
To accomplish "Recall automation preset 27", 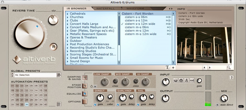I will coord(22,100).
